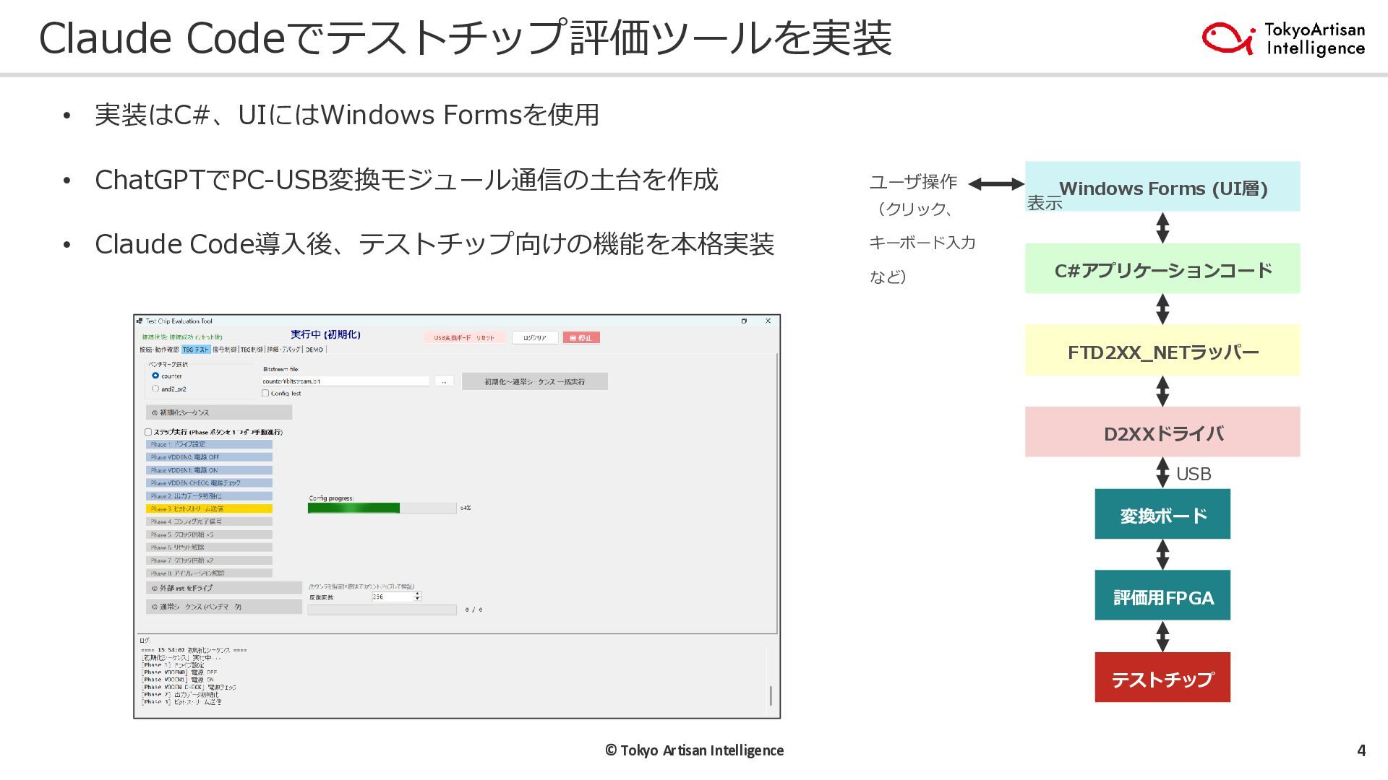Screen dimensions: 1388x780
Task: Click the slide title text
Action: pos(466,38)
